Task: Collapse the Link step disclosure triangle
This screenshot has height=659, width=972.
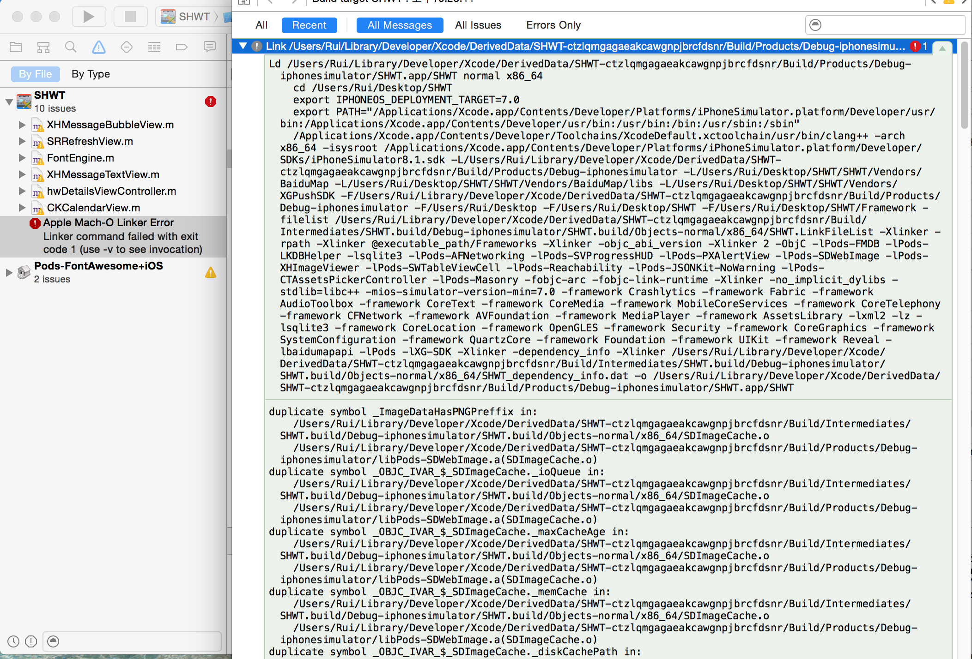Action: pos(243,46)
